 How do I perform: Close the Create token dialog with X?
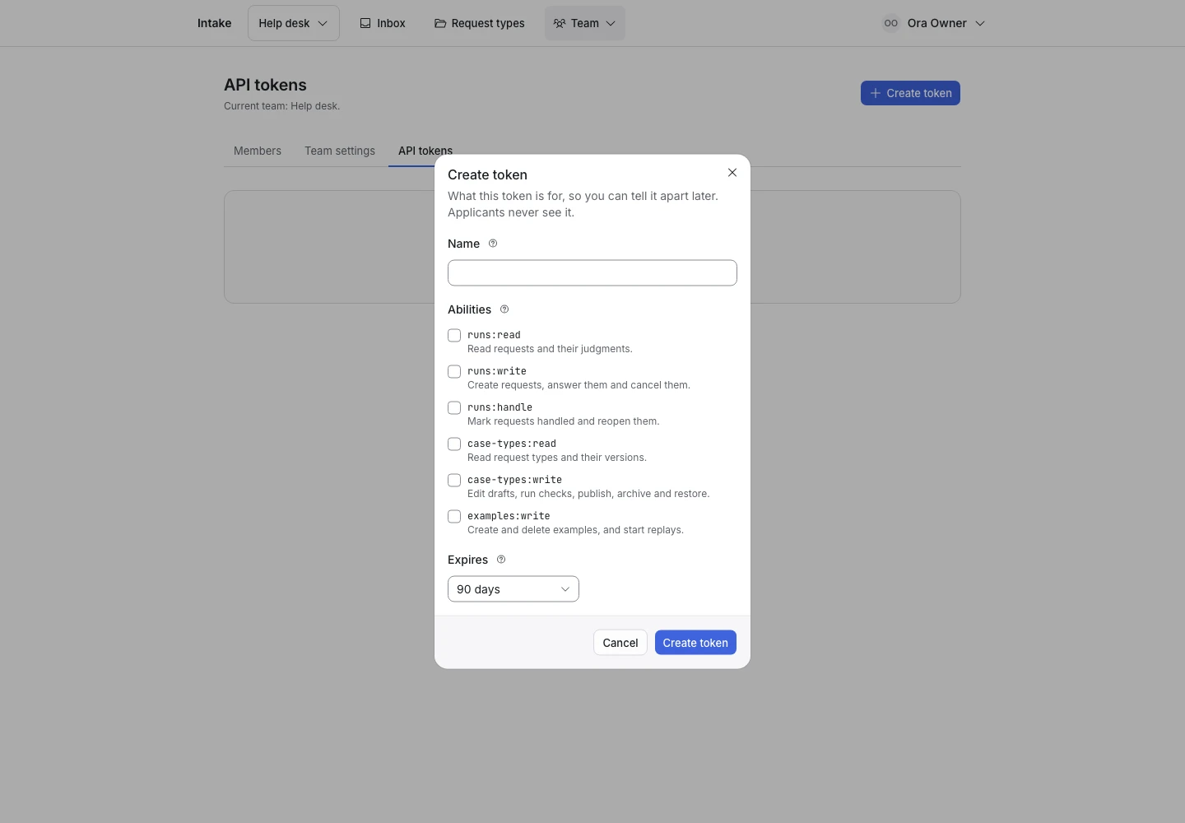tap(732, 173)
